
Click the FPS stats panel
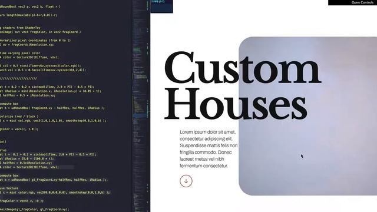pyautogui.click(x=161, y=6)
